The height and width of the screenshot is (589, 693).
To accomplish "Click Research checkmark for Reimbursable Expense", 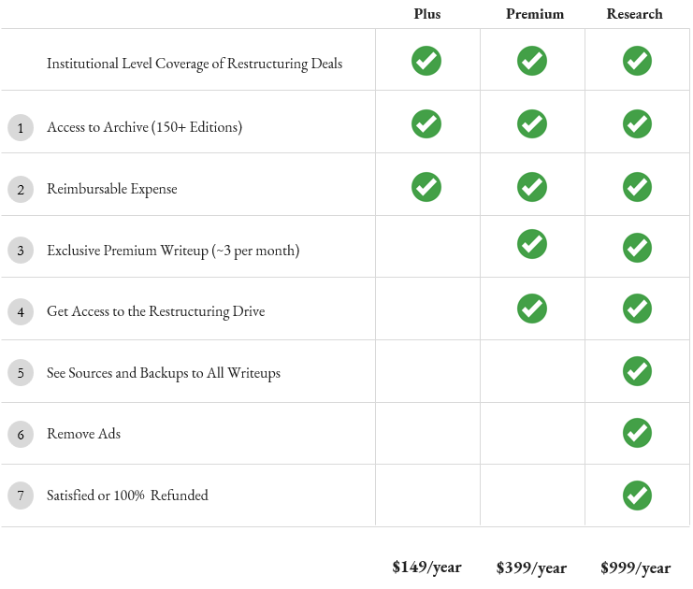I will (x=637, y=187).
